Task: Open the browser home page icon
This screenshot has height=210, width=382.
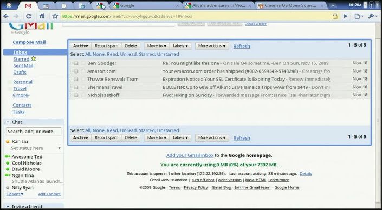Action: point(42,16)
